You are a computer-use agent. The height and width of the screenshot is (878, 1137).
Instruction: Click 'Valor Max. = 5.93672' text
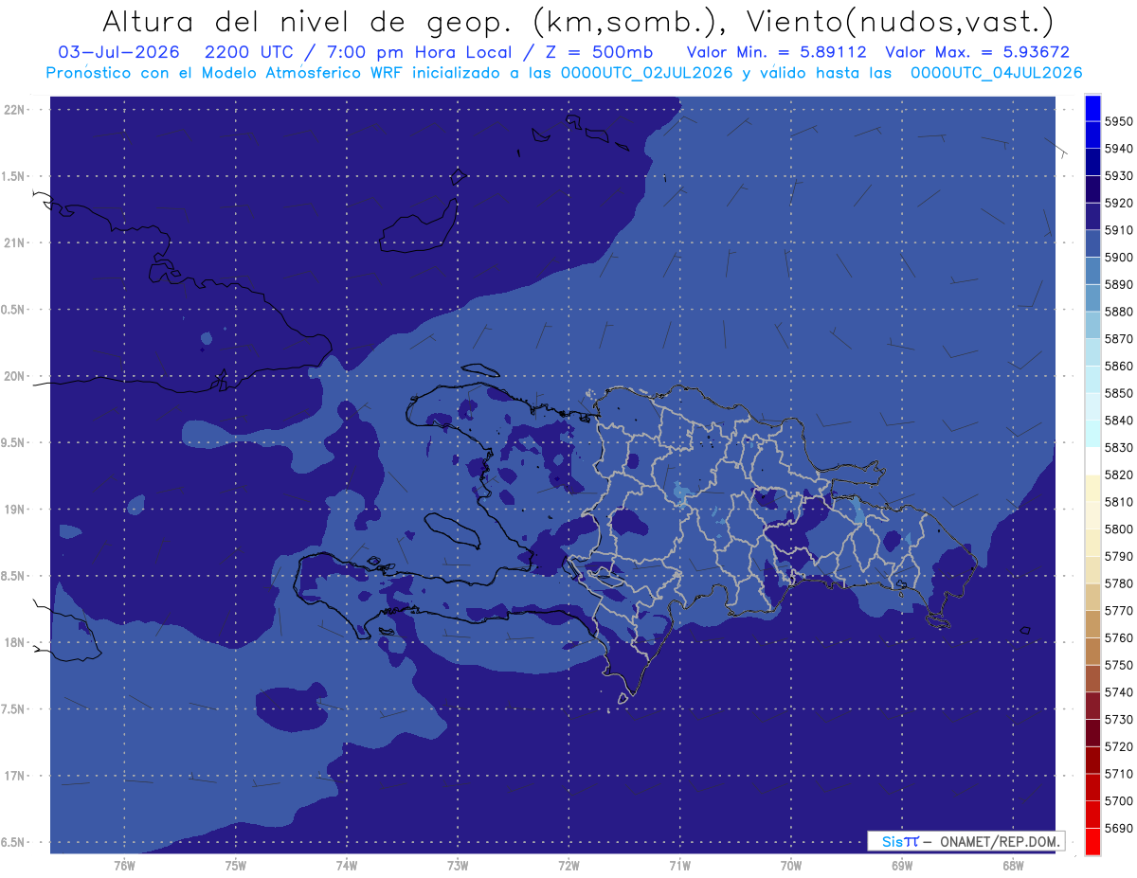click(978, 52)
